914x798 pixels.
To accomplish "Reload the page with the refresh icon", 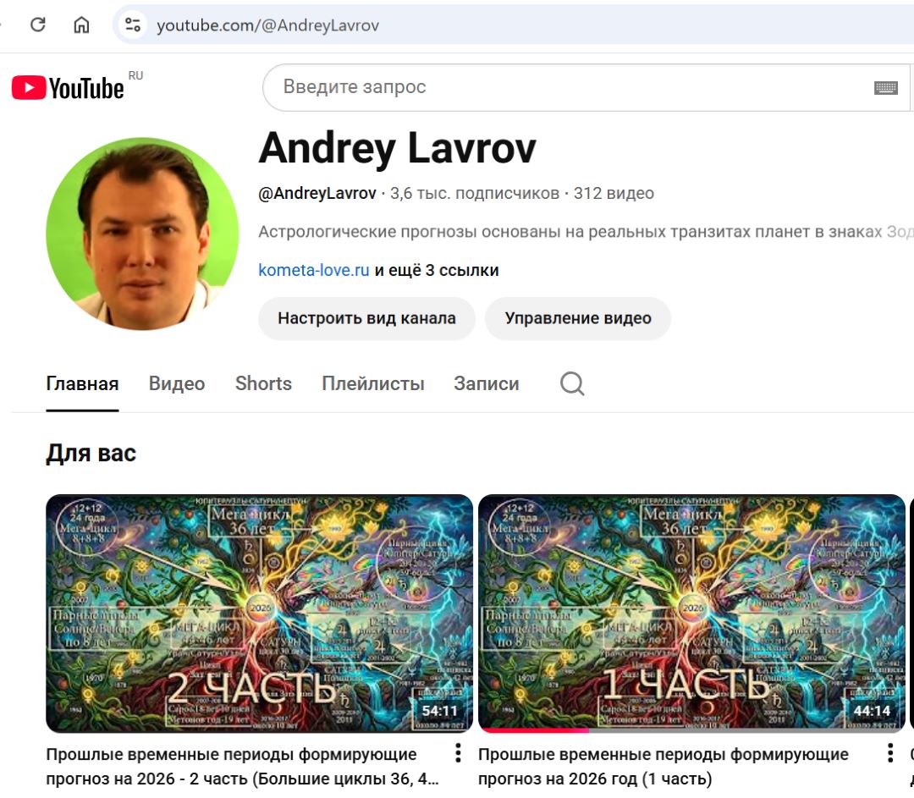I will coord(38,25).
